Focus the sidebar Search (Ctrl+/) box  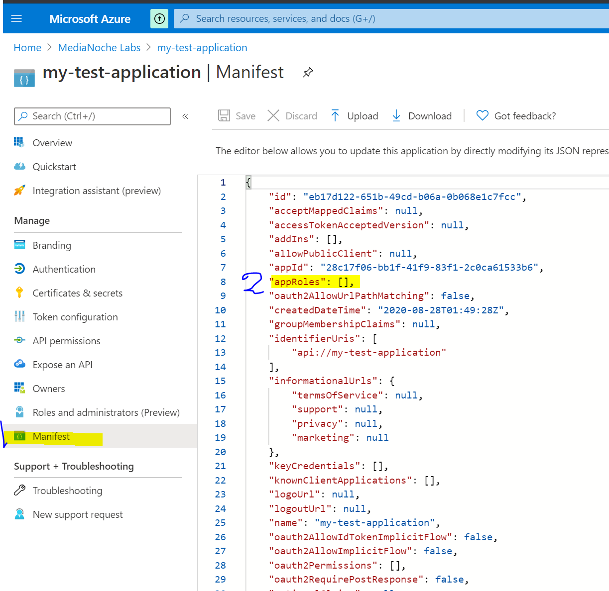point(93,116)
